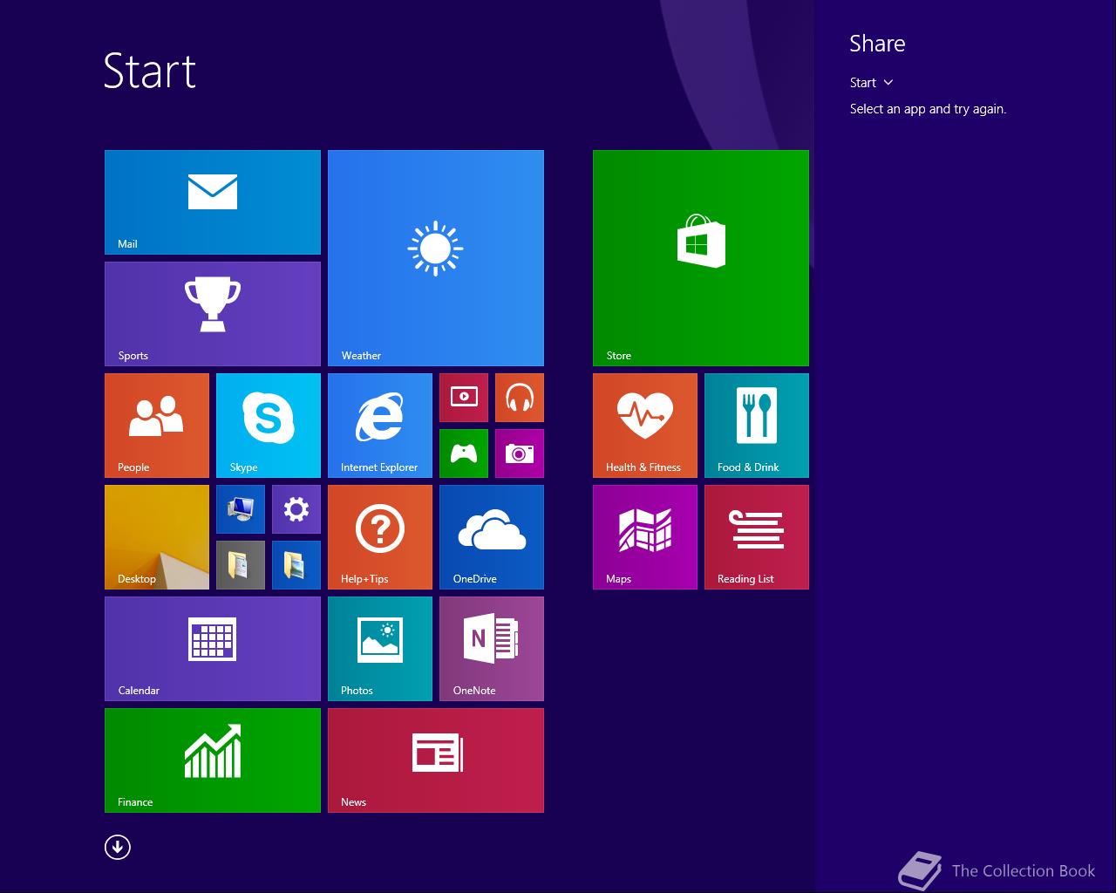Go to the Desktop tile
This screenshot has height=893, width=1116.
[157, 537]
